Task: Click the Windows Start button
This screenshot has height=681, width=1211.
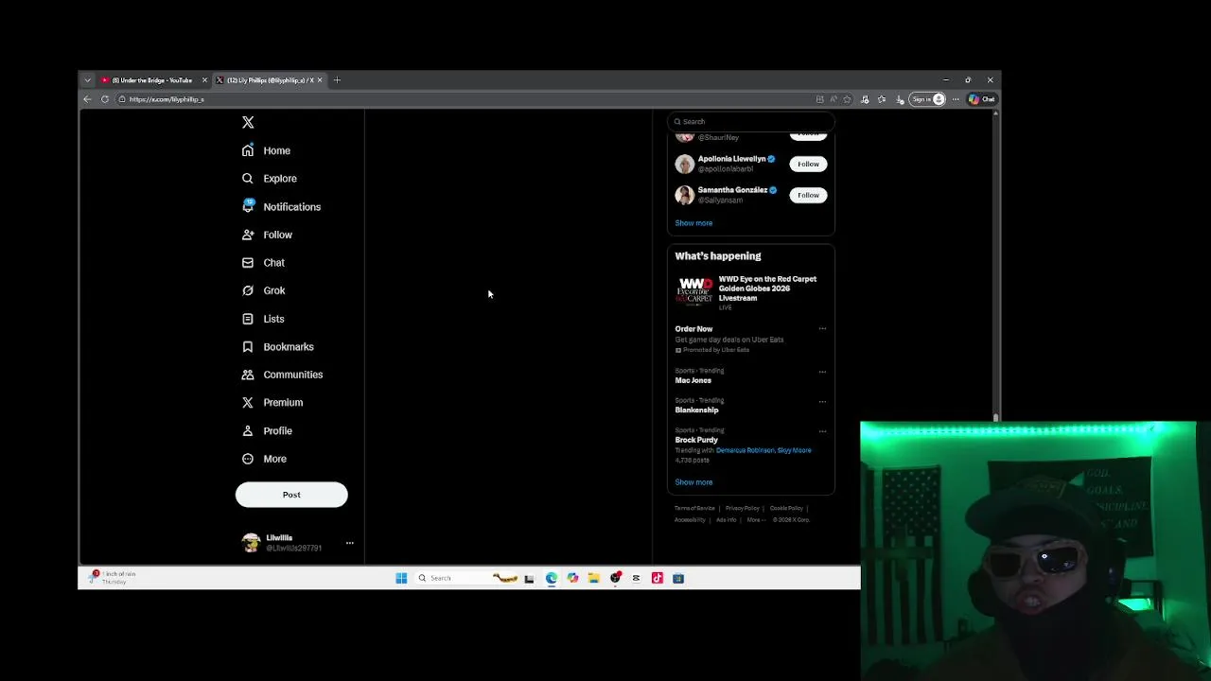Action: pos(401,578)
